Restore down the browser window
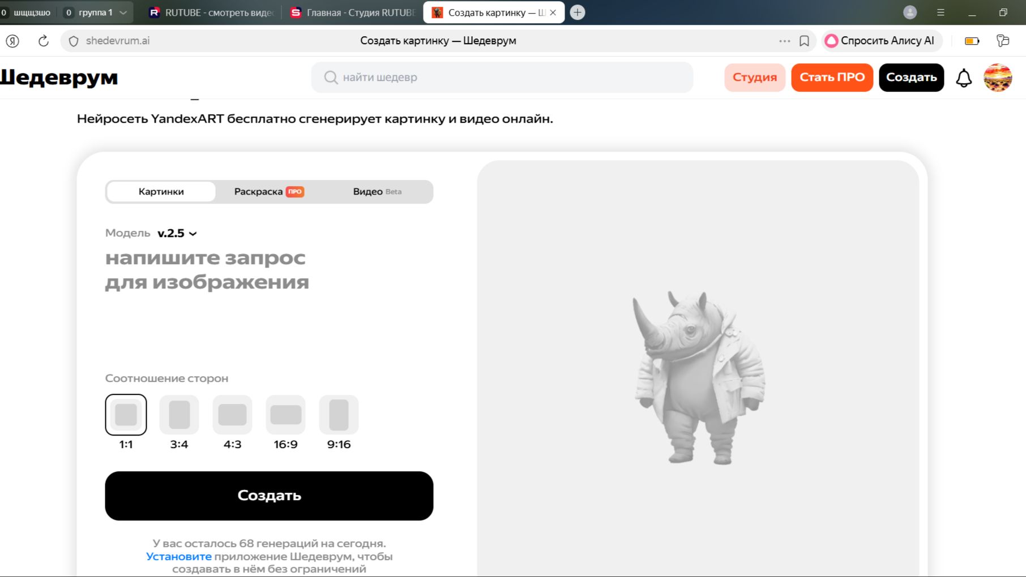This screenshot has width=1026, height=577. pos(1003,12)
